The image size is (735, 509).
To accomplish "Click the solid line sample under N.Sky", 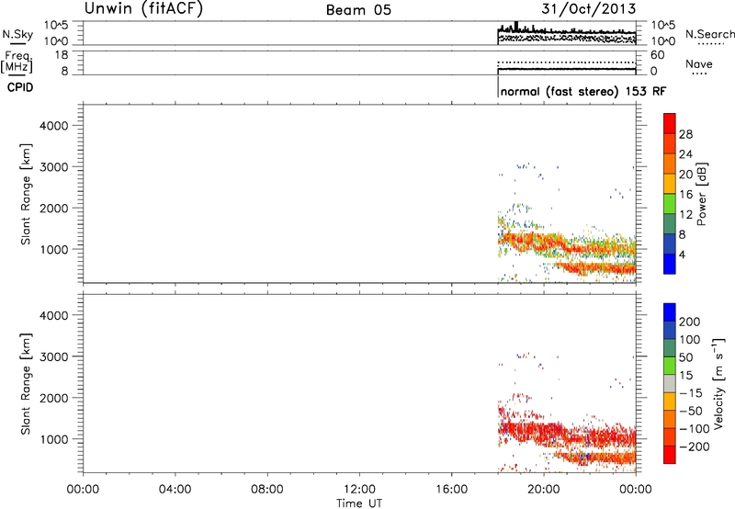I will [x=17, y=43].
